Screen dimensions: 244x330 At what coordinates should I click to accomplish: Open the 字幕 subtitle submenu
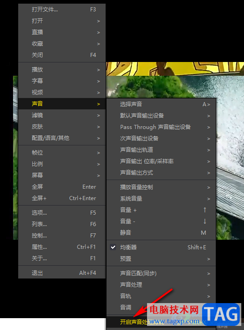click(62, 81)
